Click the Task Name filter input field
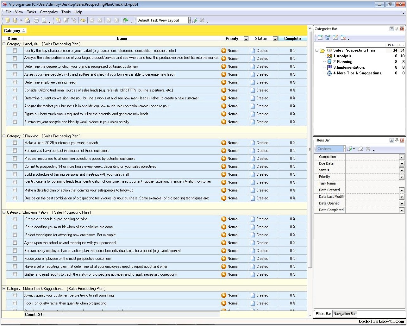This screenshot has width=407, height=326. coord(375,184)
